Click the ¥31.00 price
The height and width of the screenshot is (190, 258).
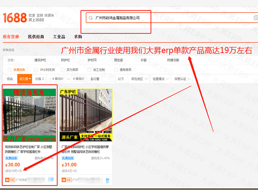(69, 165)
